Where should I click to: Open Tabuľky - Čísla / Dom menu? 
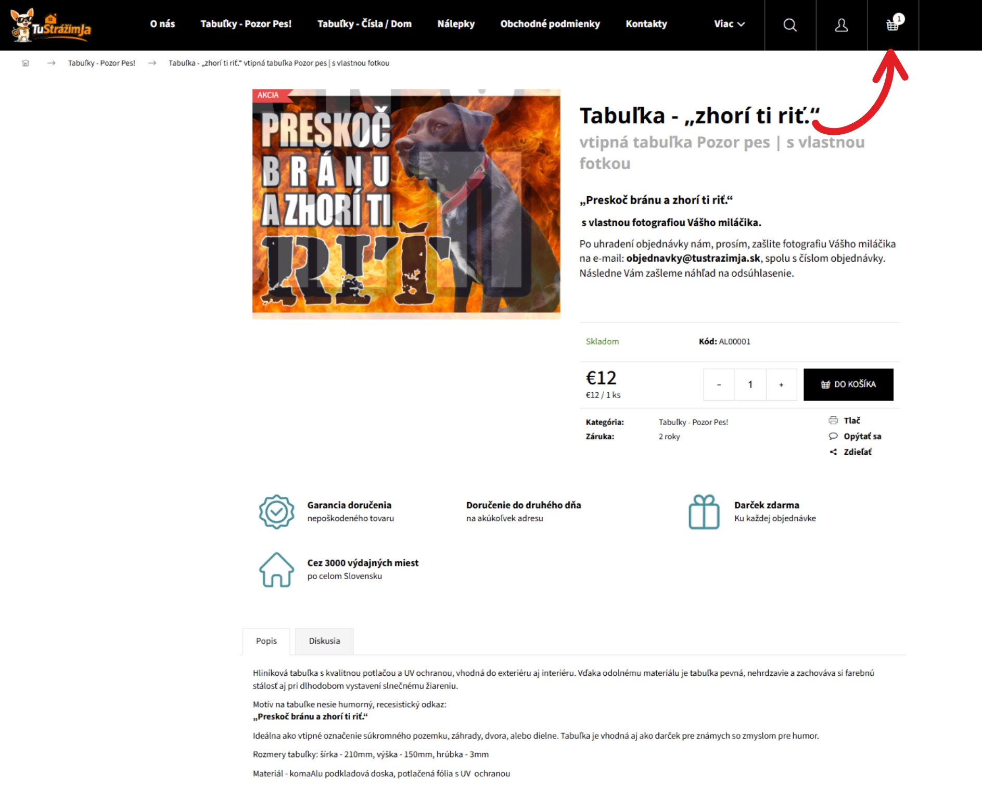[x=364, y=24]
